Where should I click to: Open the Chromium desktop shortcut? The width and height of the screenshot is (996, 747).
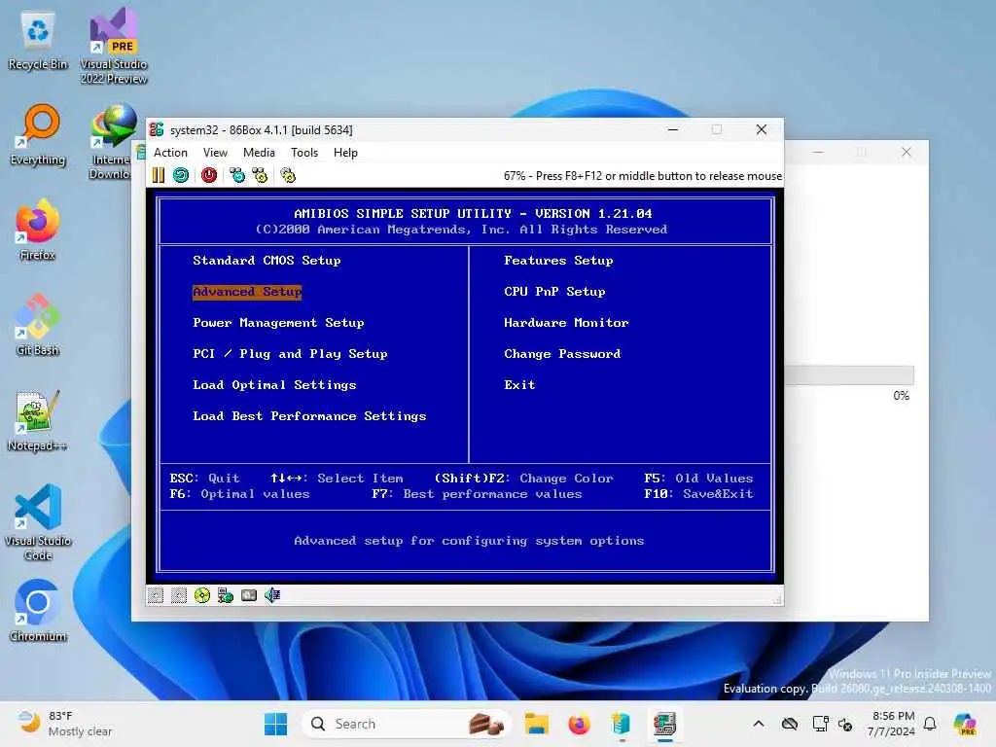click(x=38, y=611)
